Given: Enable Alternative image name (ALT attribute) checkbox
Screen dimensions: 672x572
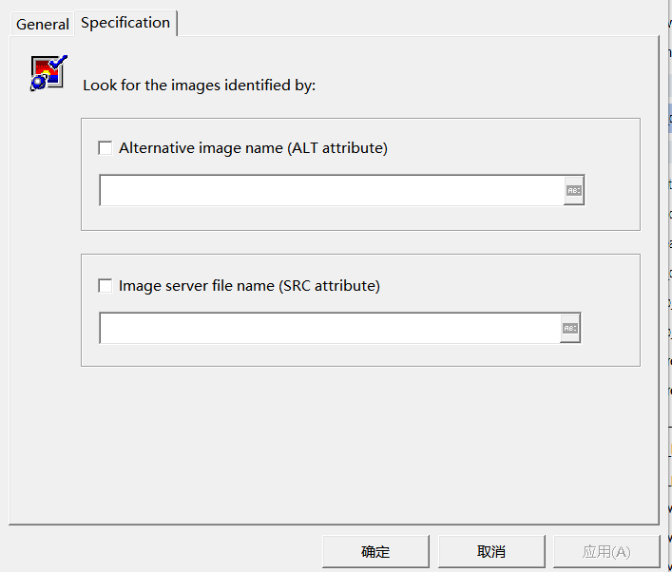Looking at the screenshot, I should click(x=105, y=148).
